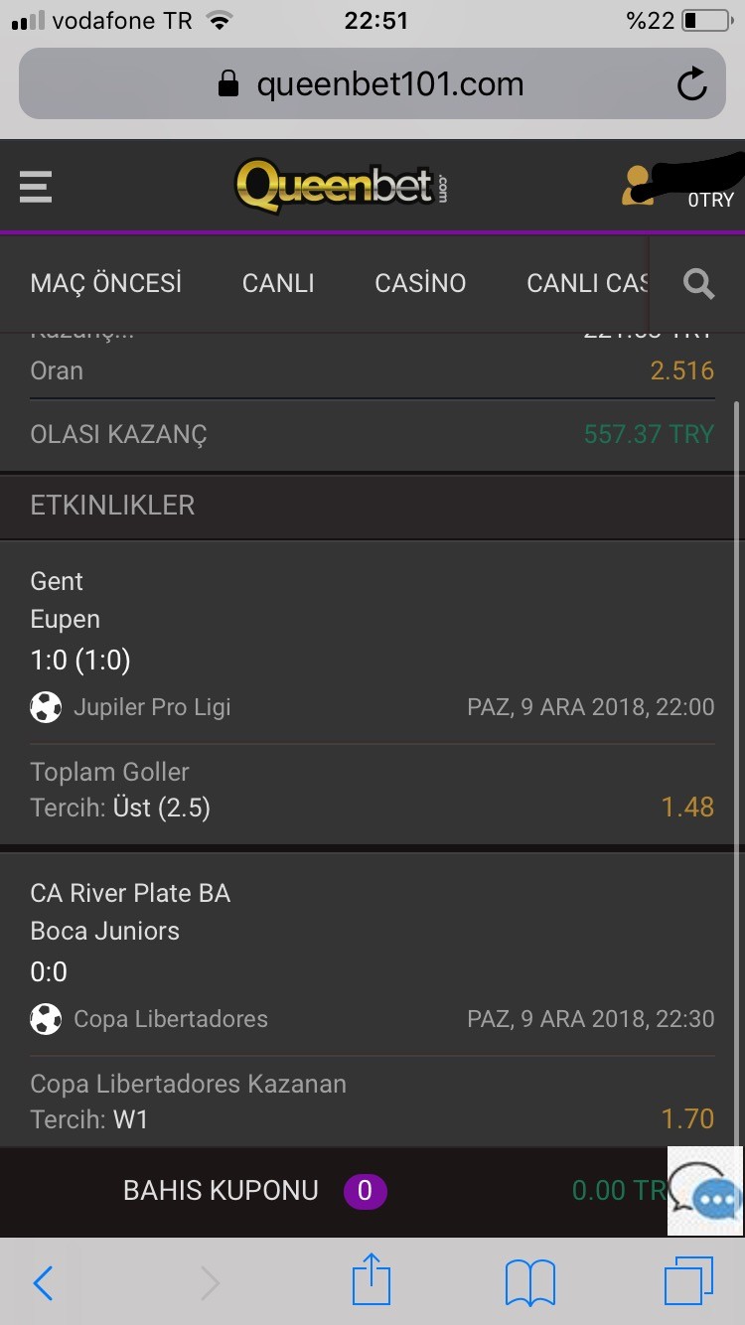Switch to the MAÇ ÖNCESİ tab
Viewport: 745px width, 1325px height.
point(106,283)
